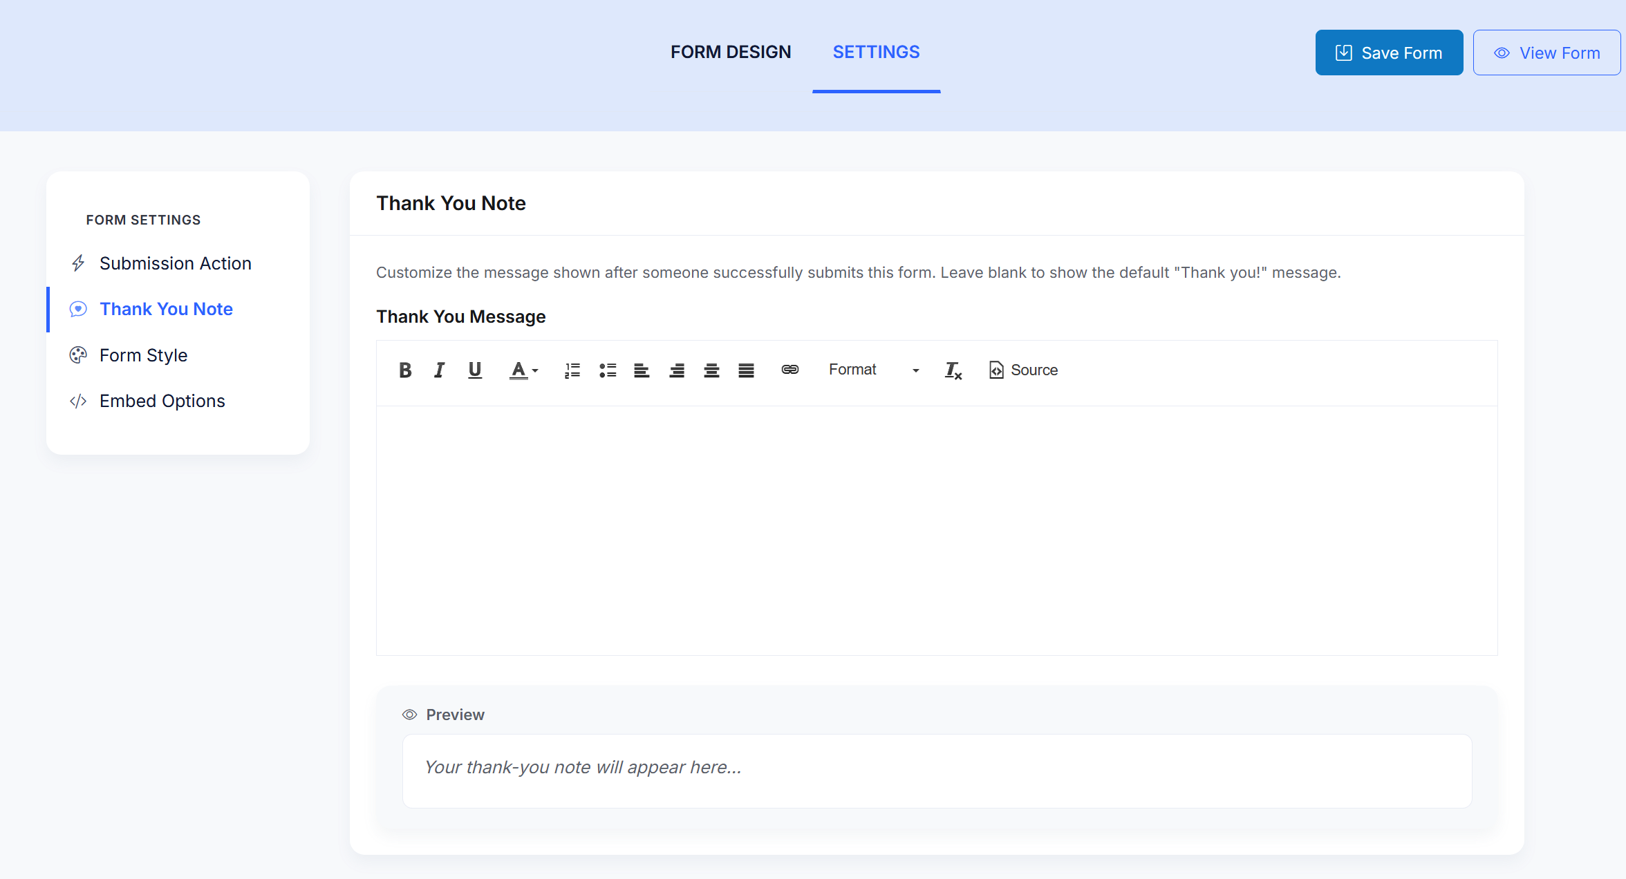Toggle bold formatting in editor toolbar

(405, 370)
